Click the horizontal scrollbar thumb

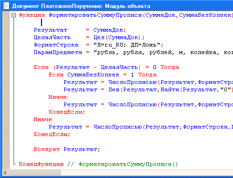point(34,172)
